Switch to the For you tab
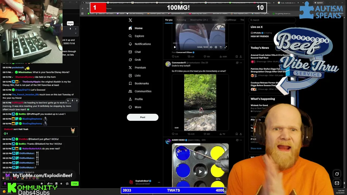Viewport: 347px width, 195px height. click(169, 20)
